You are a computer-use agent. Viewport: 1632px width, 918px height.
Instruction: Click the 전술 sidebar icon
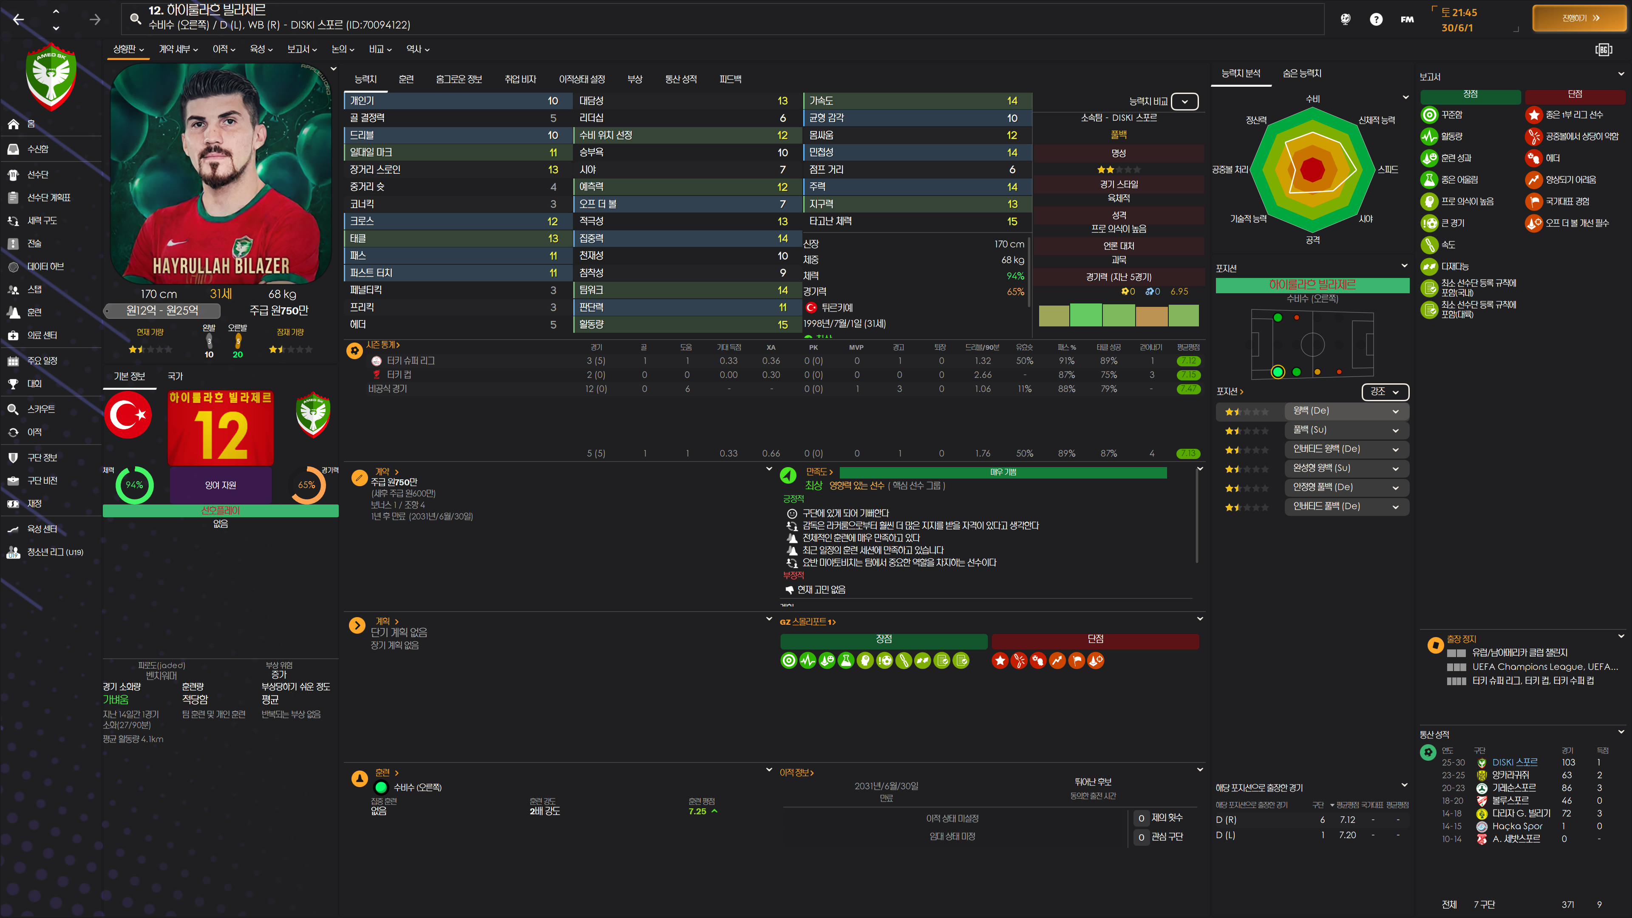[x=13, y=243]
